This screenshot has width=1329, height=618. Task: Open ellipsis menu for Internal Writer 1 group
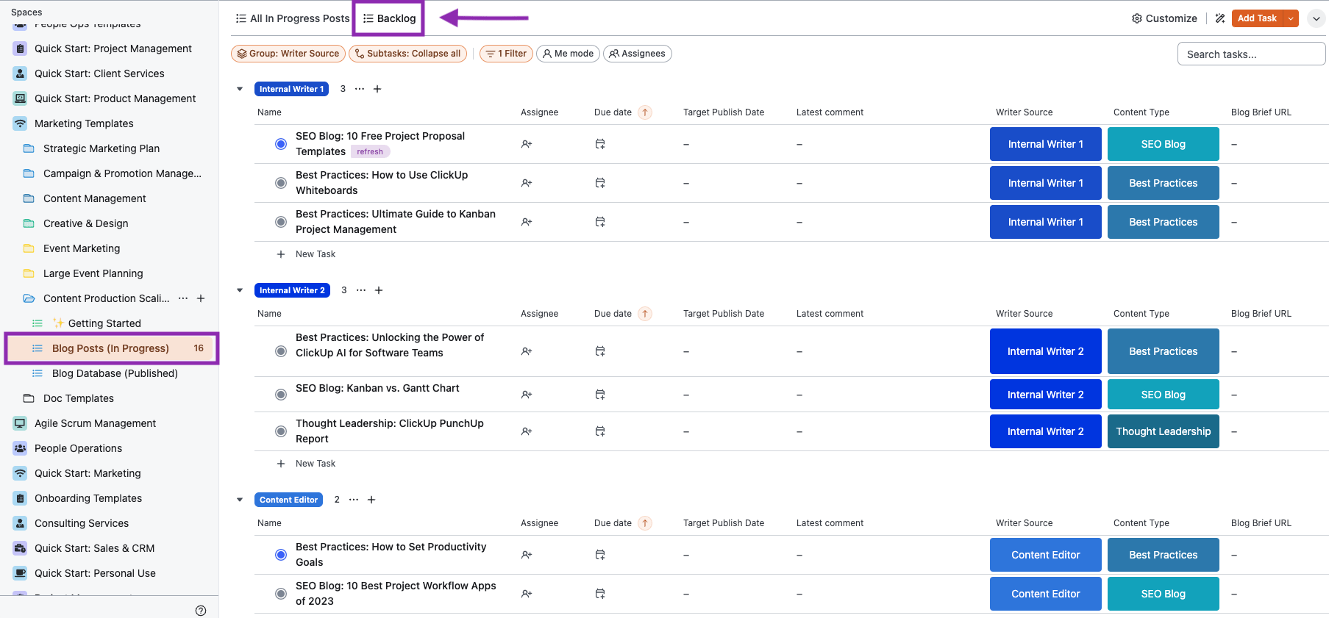coord(360,89)
